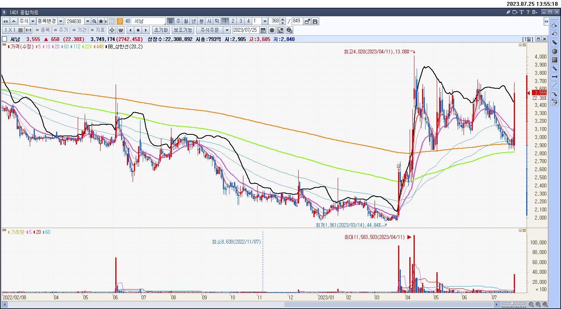Increase the 368 bar count stepper
561x309 pixels.
(283, 20)
